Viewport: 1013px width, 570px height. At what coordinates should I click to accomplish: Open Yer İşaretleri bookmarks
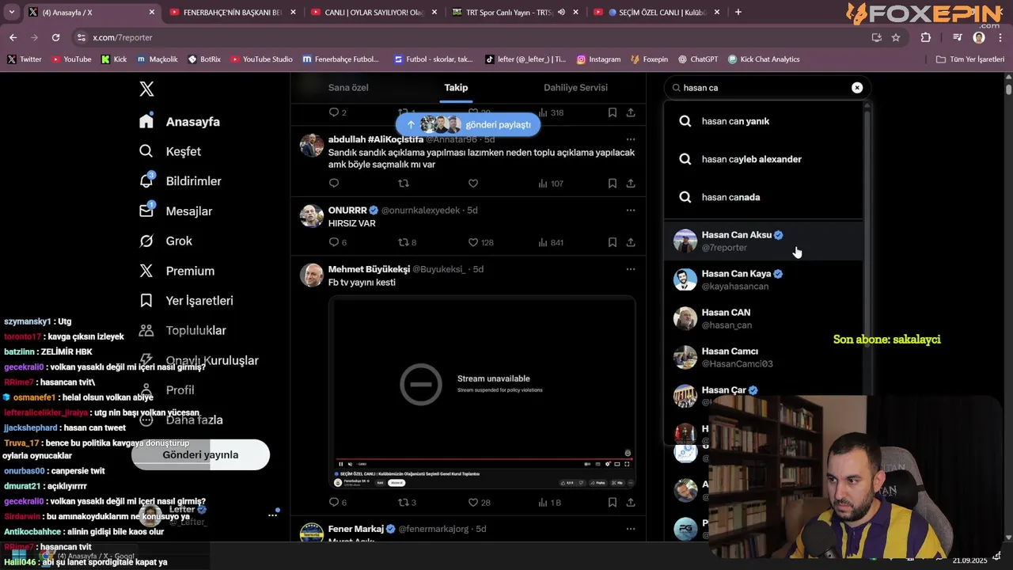(x=186, y=301)
